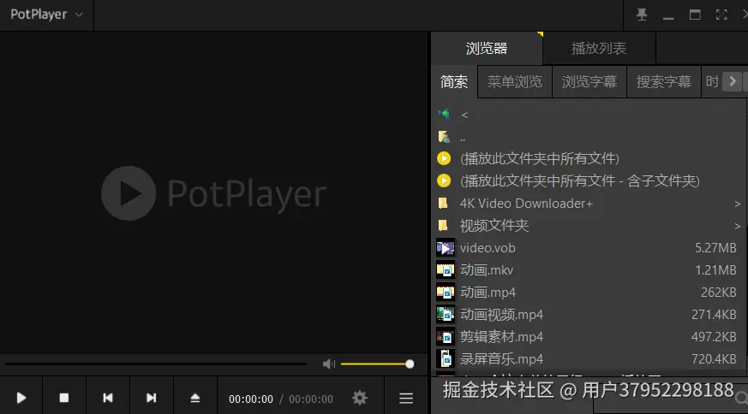The height and width of the screenshot is (414, 748).
Task: Click the 4K Video Downloader+ folder icon
Action: pyautogui.click(x=443, y=204)
